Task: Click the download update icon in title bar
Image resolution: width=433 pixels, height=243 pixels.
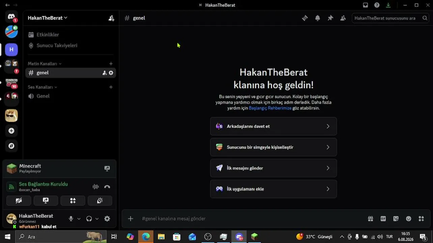Action: (388, 5)
